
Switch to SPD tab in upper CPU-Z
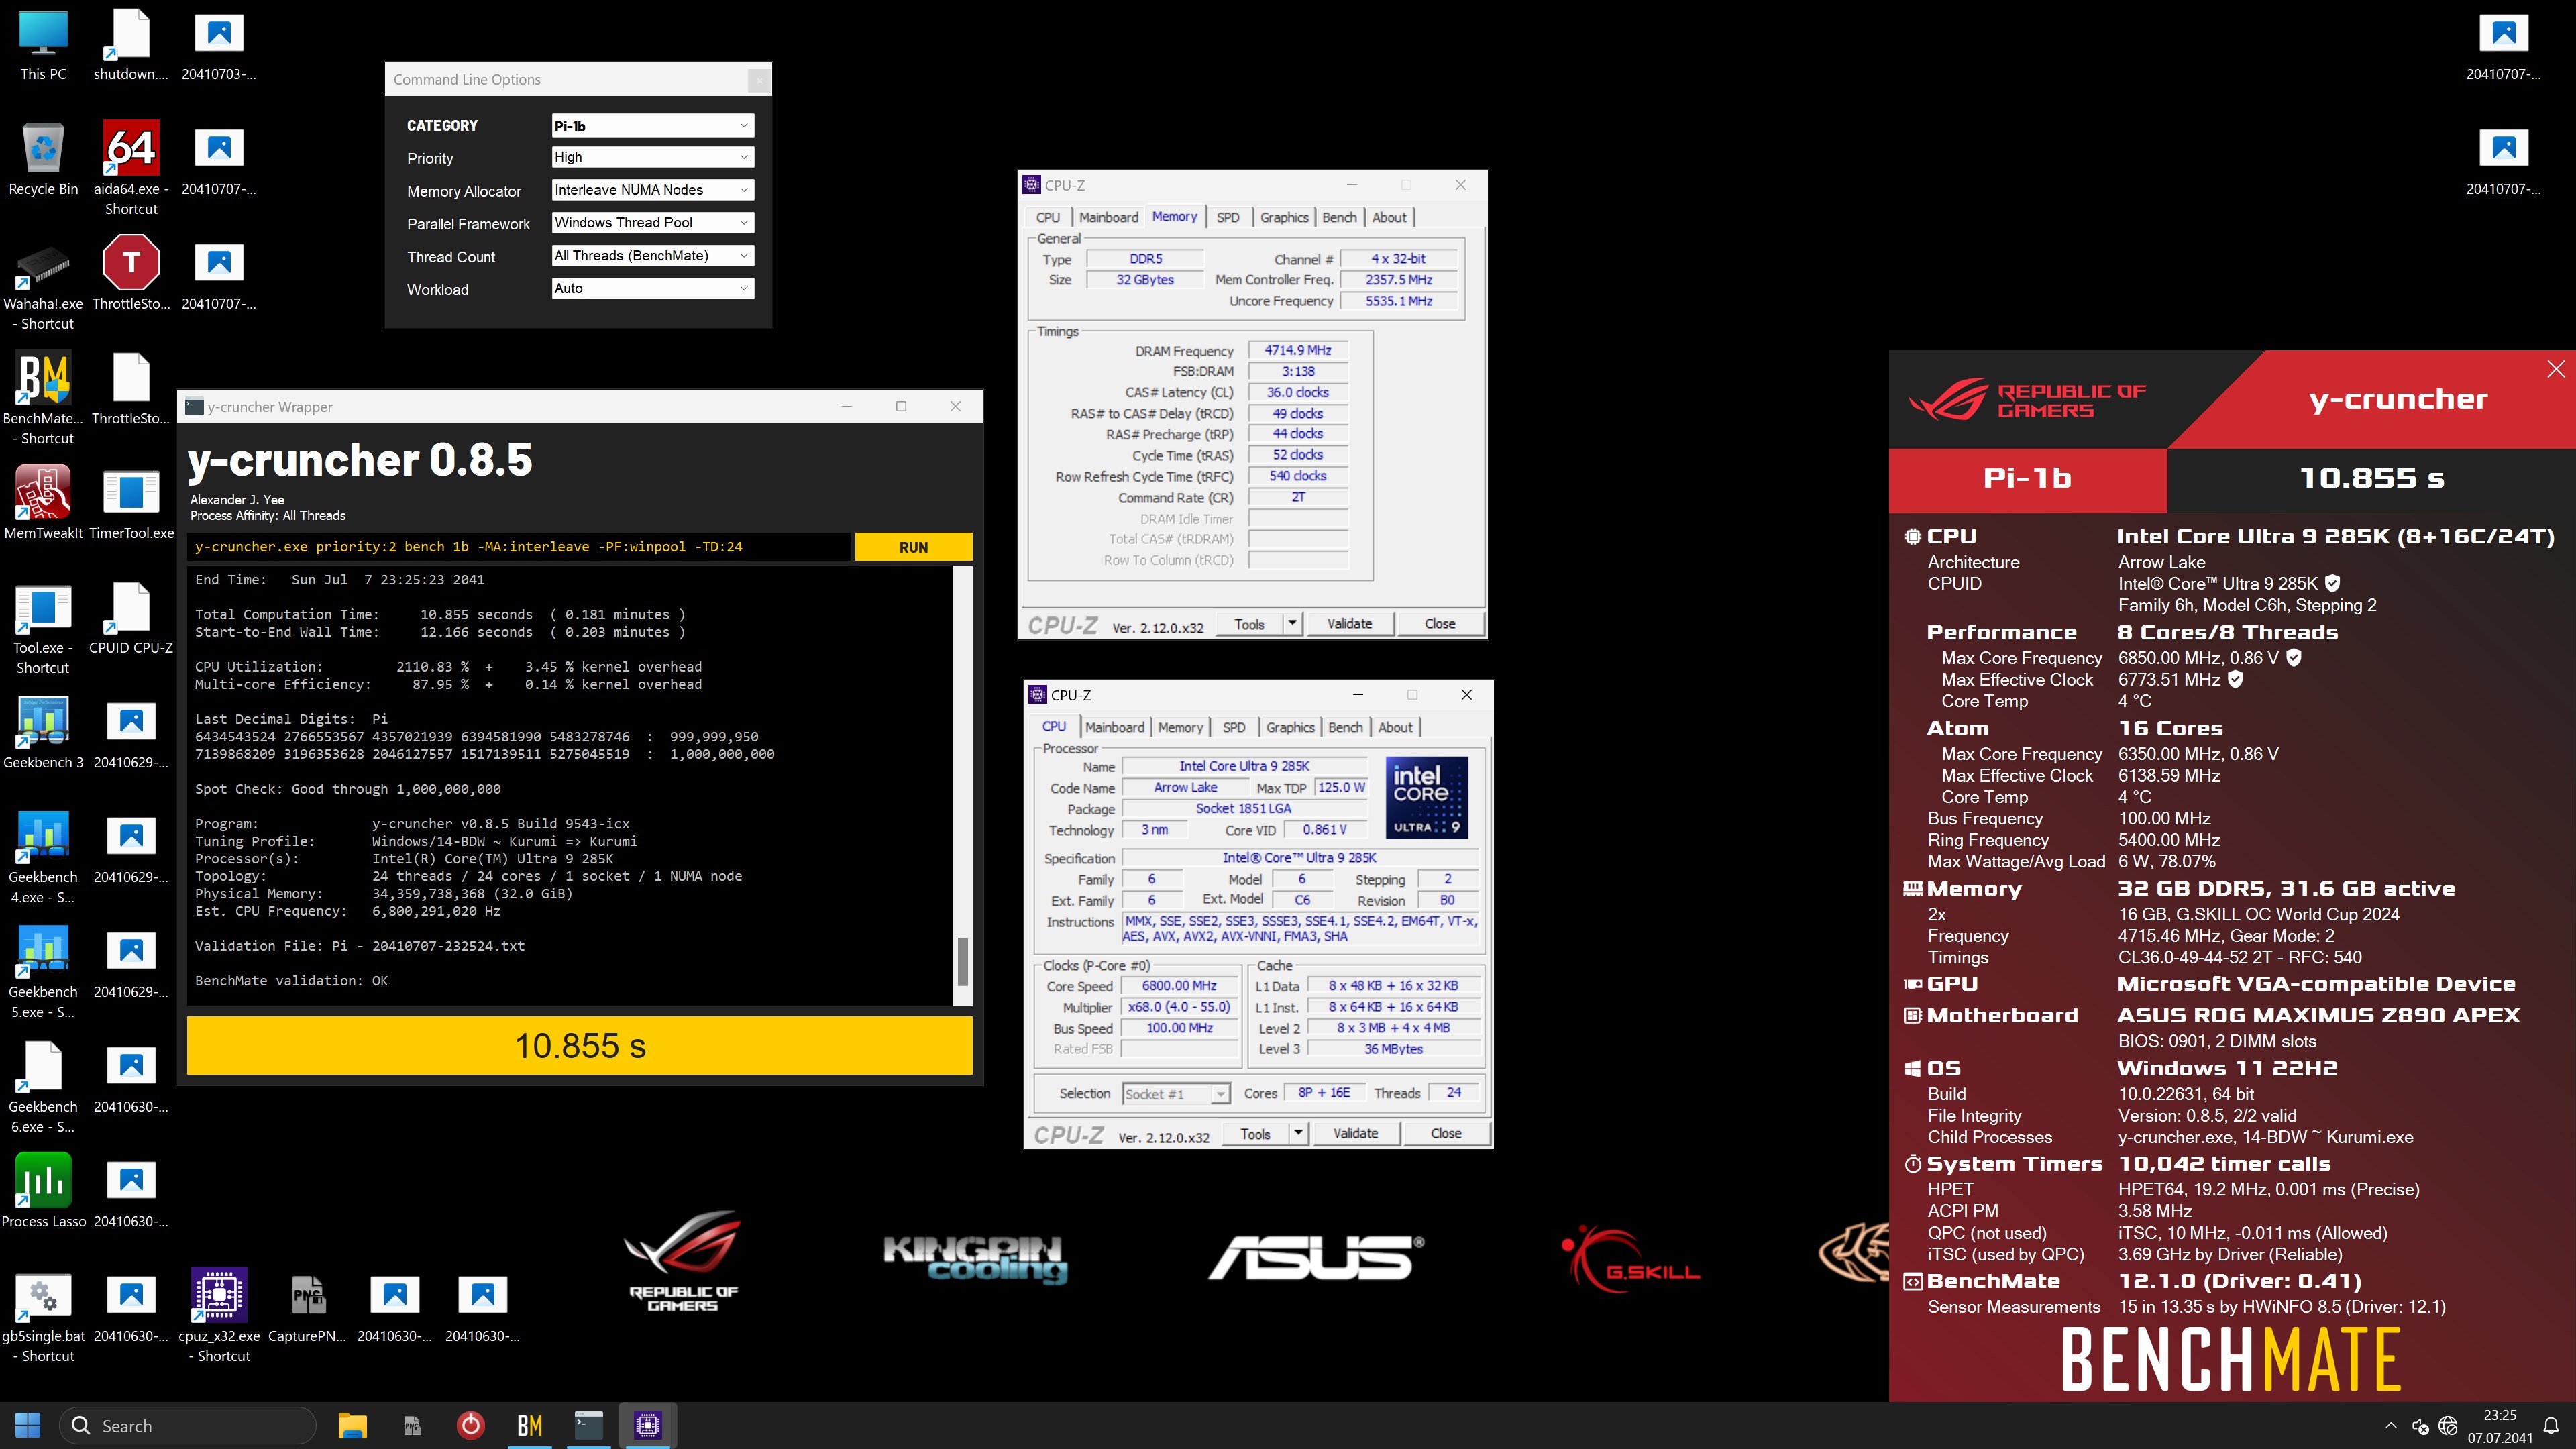1227,217
